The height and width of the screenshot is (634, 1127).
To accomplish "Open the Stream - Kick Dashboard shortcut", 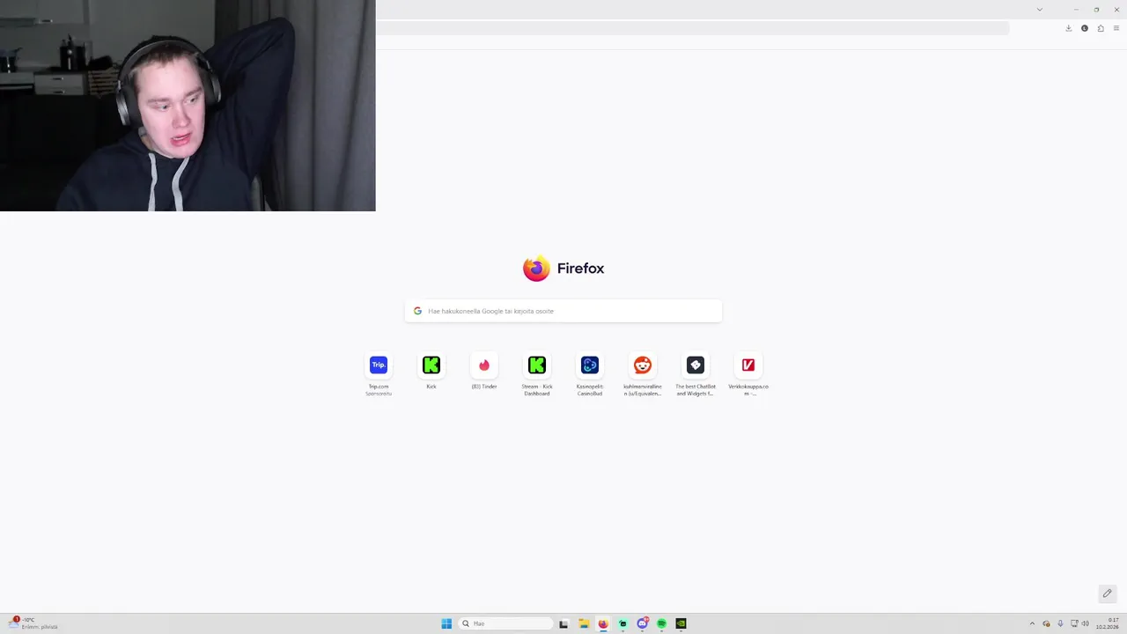I will point(537,365).
